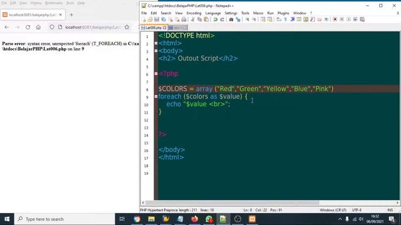Save the recorded macro icon
The height and width of the screenshot is (225, 401).
click(x=362, y=19)
